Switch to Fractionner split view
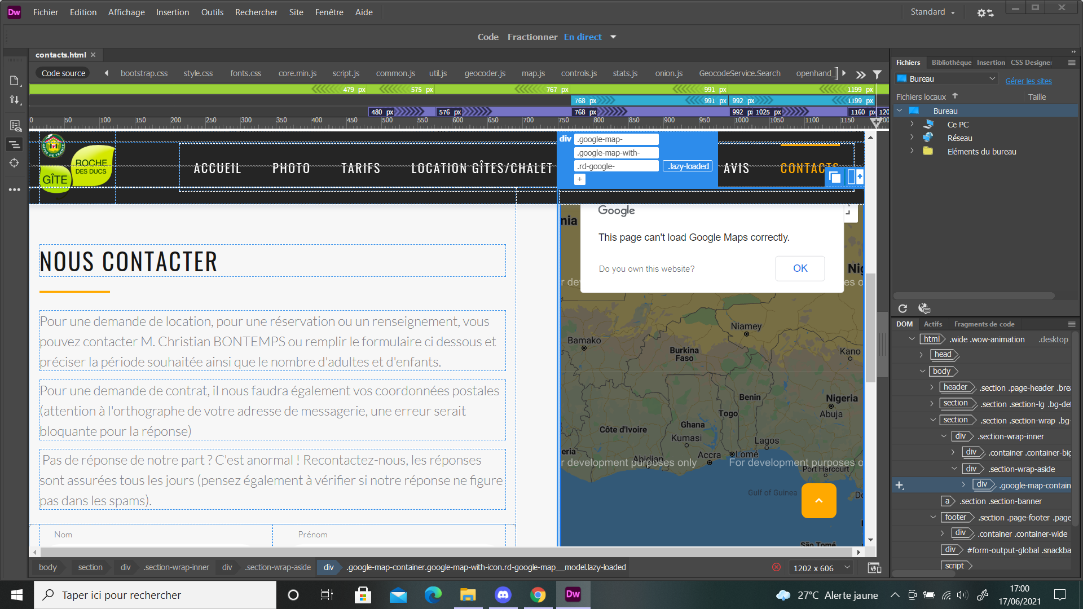This screenshot has height=609, width=1083. pyautogui.click(x=532, y=37)
